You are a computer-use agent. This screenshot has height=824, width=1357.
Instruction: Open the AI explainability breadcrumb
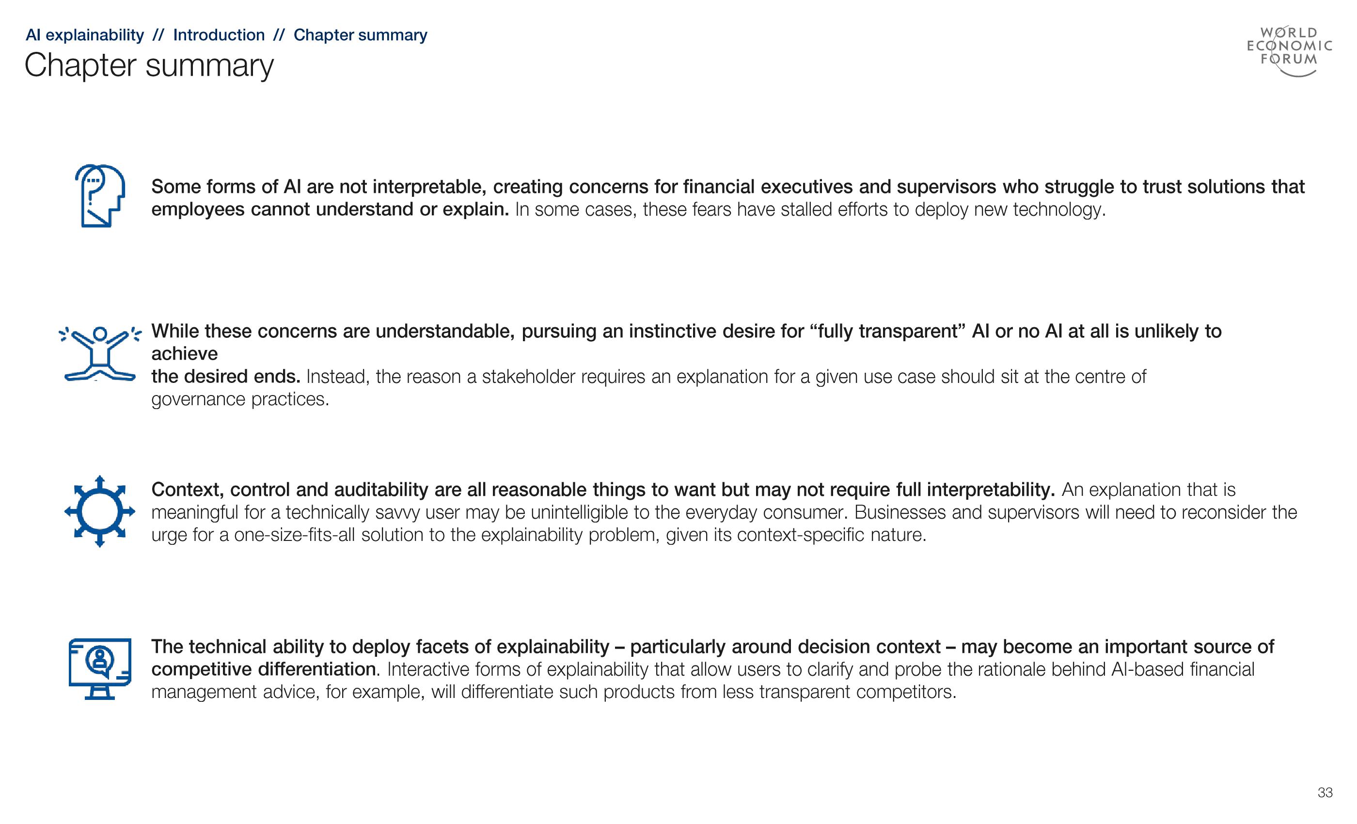(x=85, y=35)
